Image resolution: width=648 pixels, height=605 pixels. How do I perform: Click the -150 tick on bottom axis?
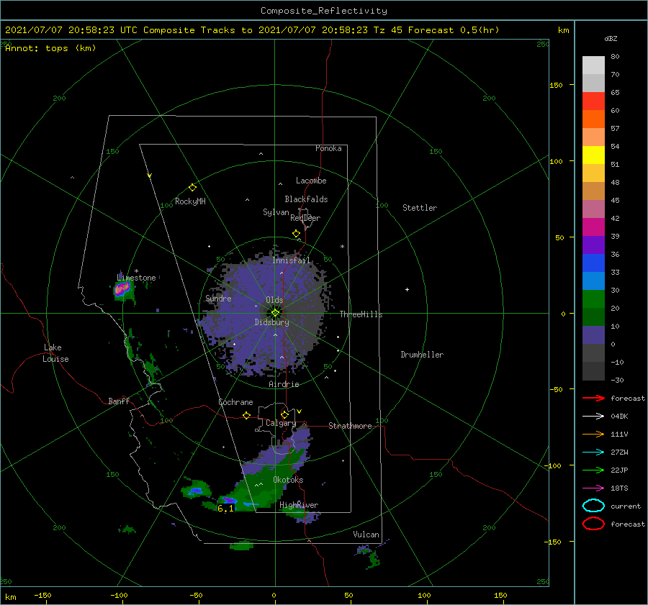[42, 595]
